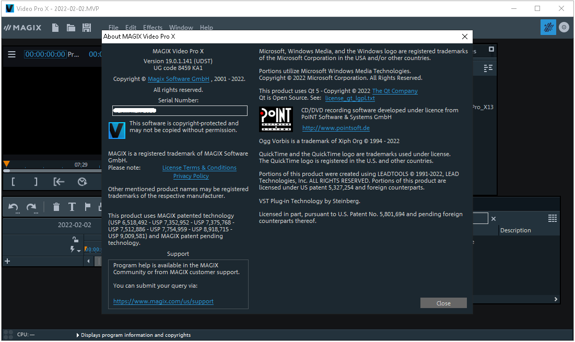Open the Effects menu
Viewport: 575px width, 342px height.
point(152,28)
